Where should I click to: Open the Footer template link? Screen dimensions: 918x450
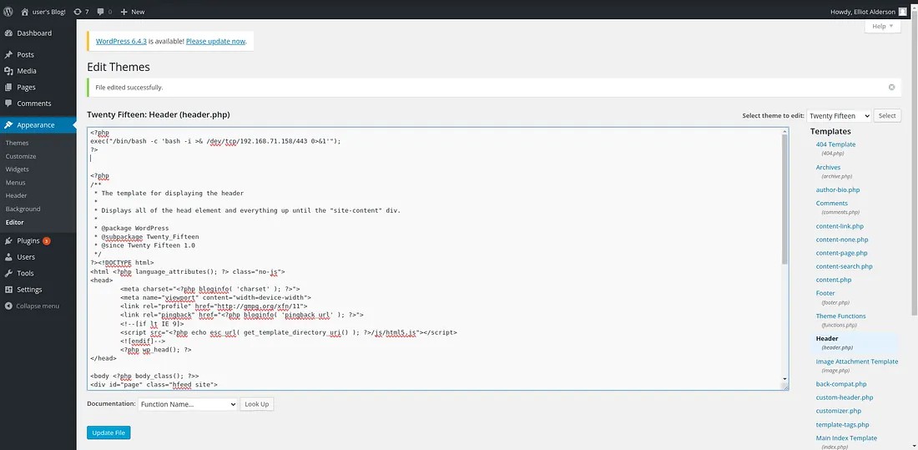825,293
